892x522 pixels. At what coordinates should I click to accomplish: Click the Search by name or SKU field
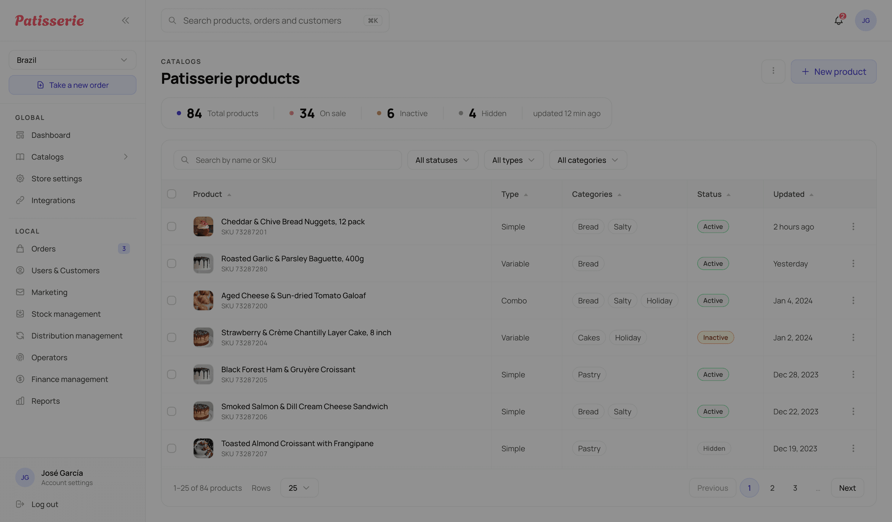287,160
